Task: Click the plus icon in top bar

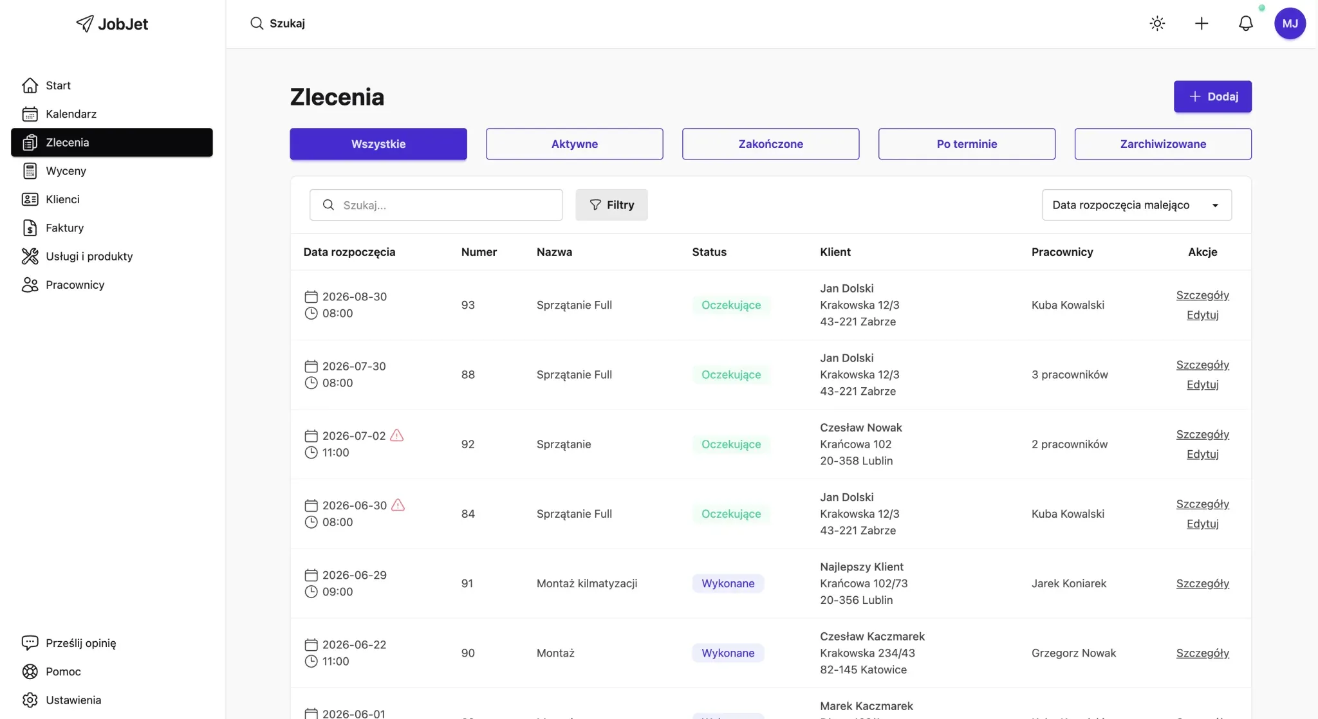Action: coord(1202,24)
